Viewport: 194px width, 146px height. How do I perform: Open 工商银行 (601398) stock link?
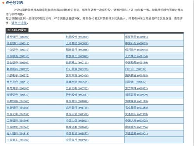pyautogui.click(x=18, y=121)
